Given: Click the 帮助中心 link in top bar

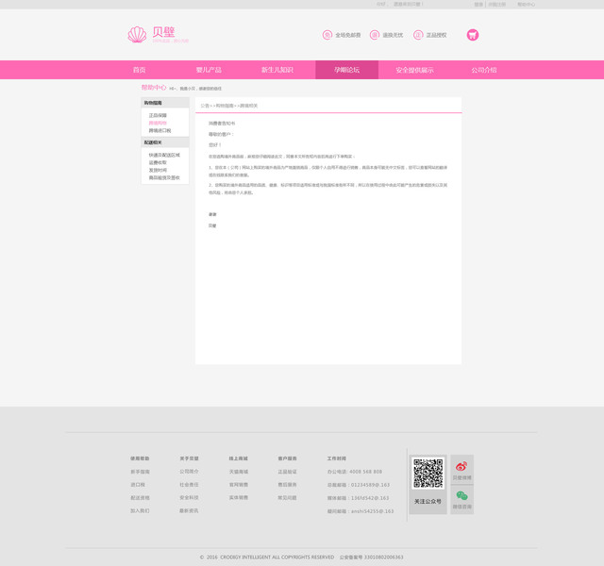Looking at the screenshot, I should tap(527, 4).
